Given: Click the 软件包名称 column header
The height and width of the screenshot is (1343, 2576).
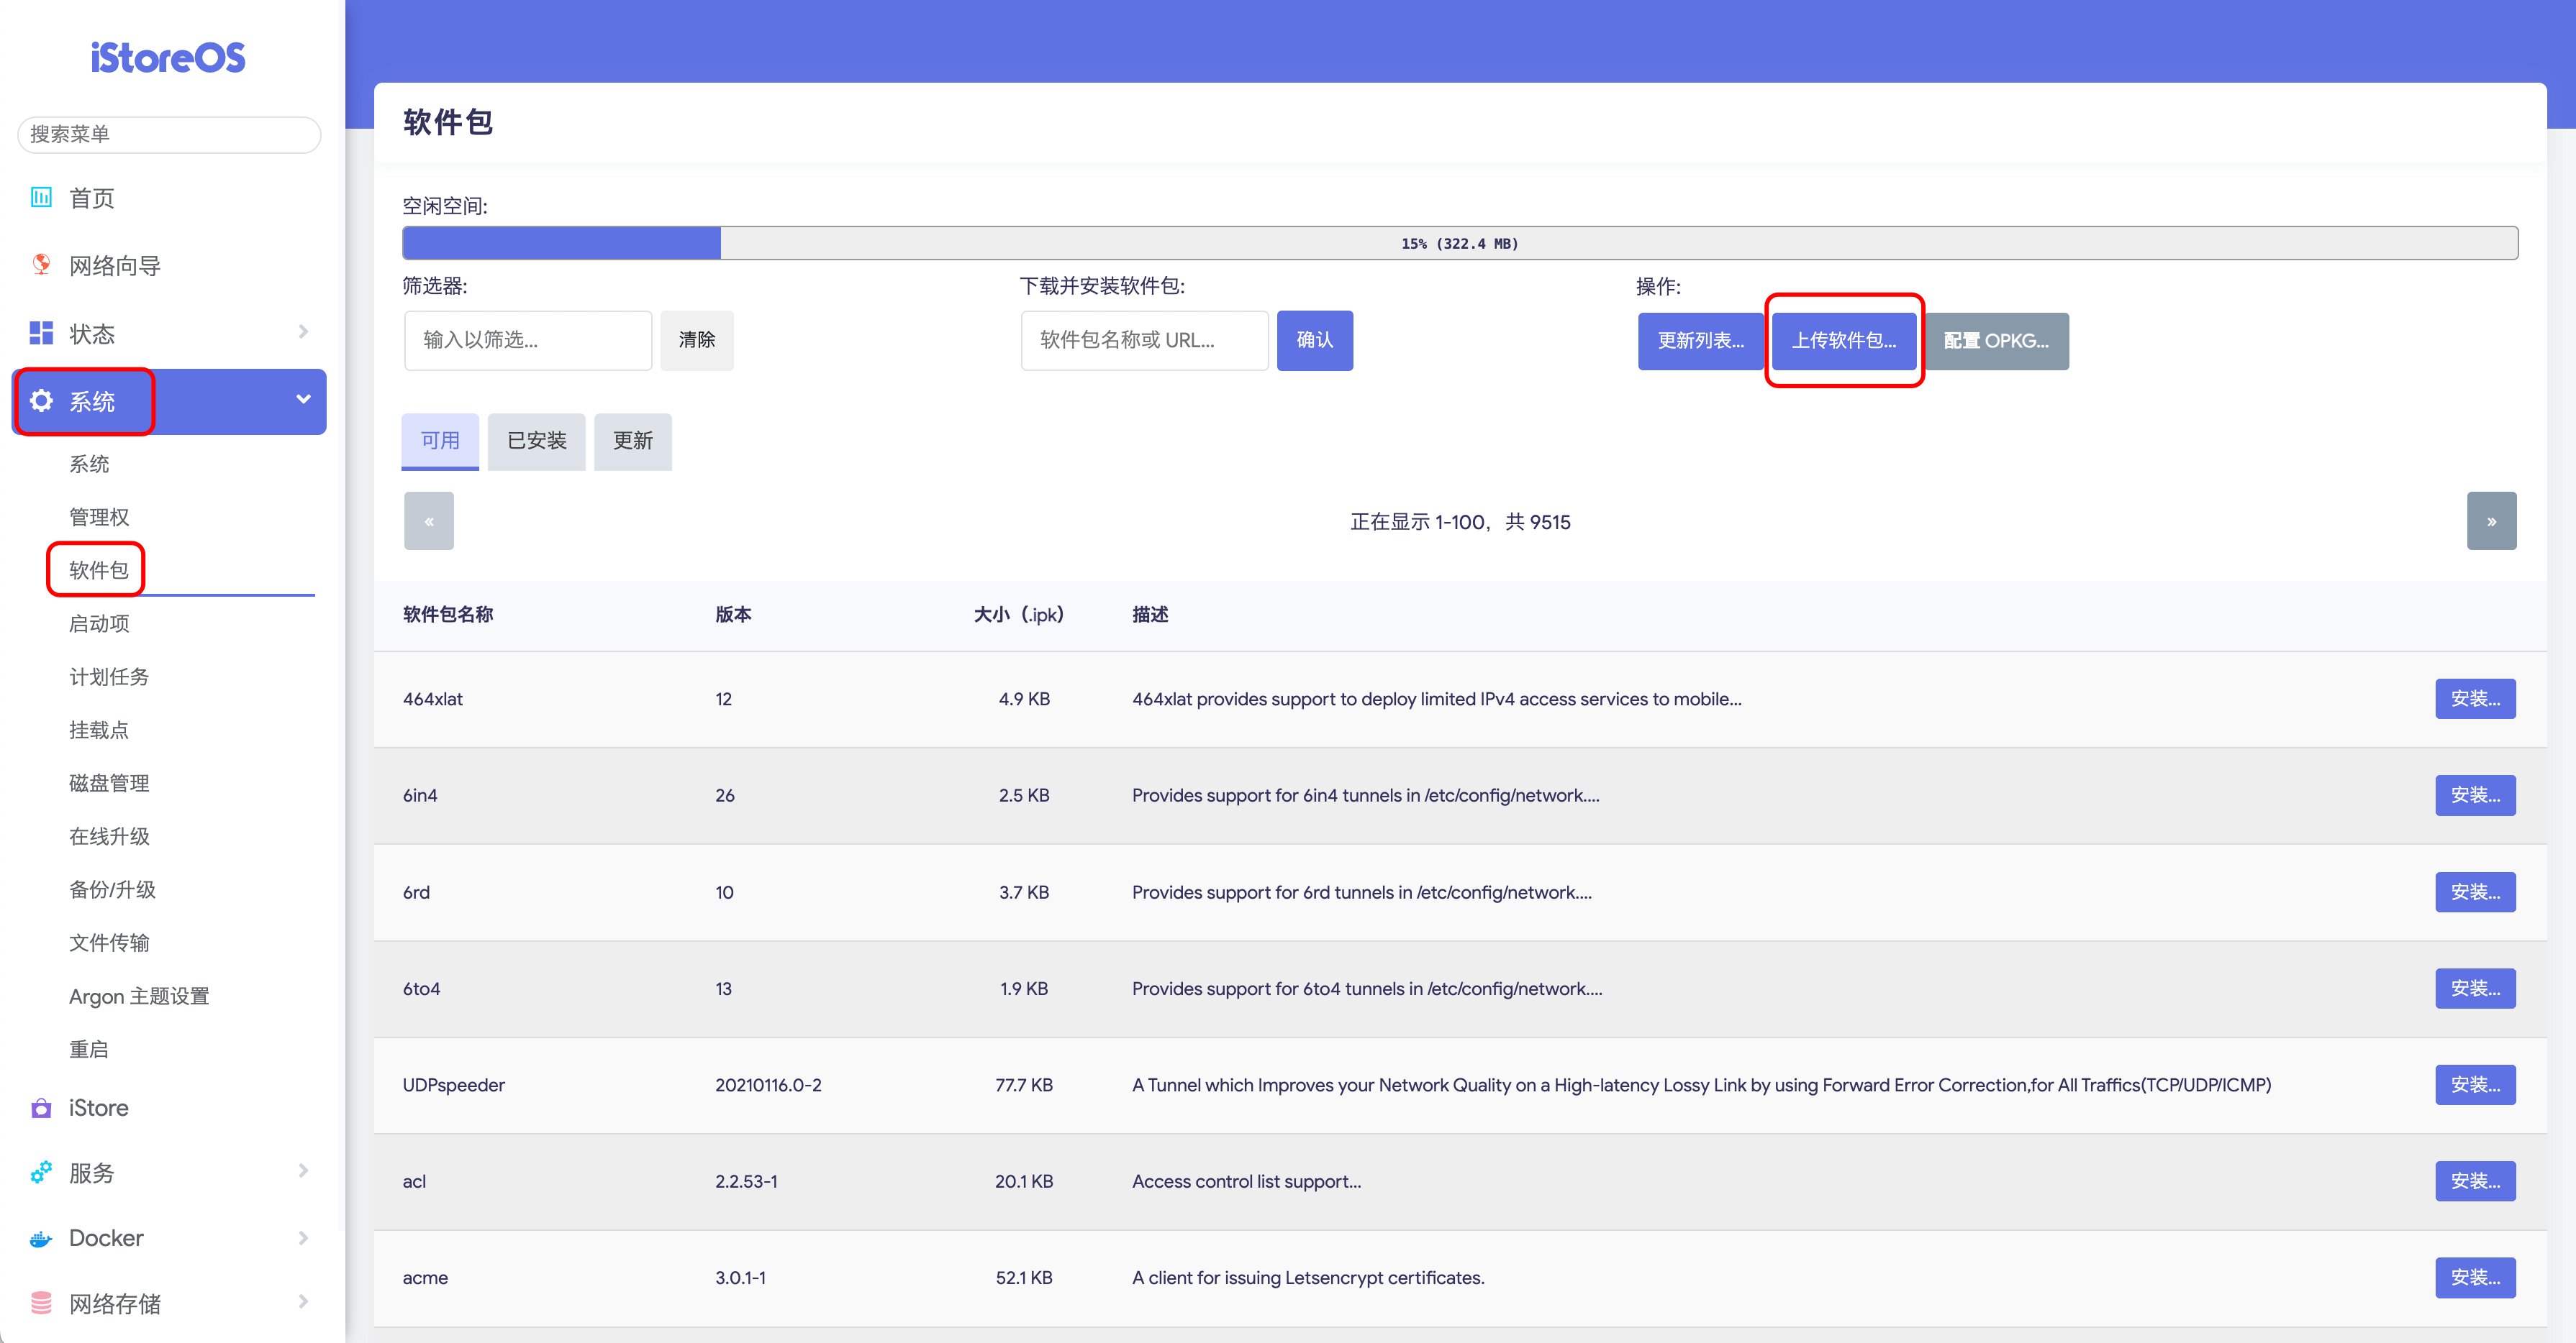Looking at the screenshot, I should coord(448,615).
